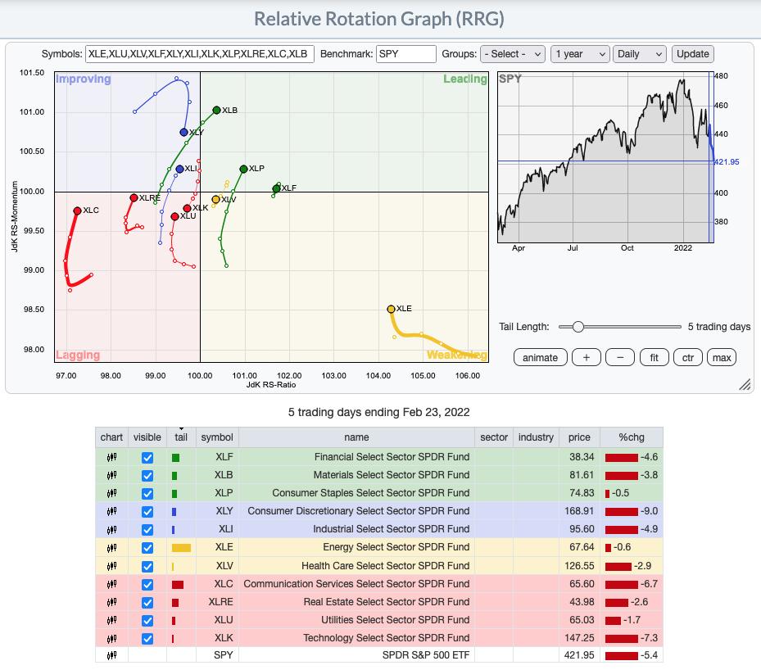Viewport: 761px width, 670px height.
Task: Uncheck visible checkbox for XLF
Action: coord(147,458)
